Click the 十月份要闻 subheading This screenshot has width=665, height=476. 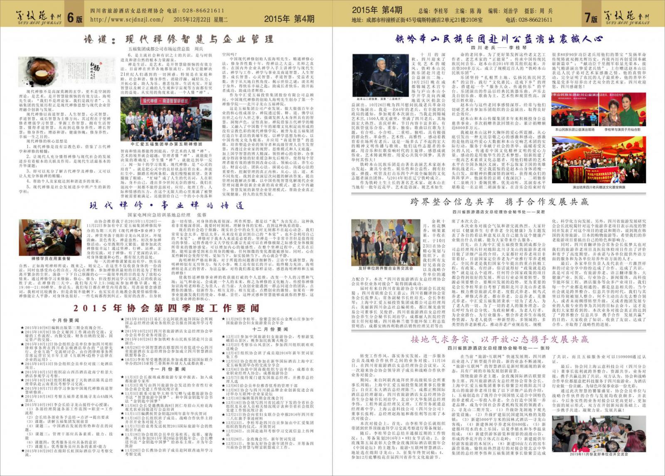click(x=65, y=321)
